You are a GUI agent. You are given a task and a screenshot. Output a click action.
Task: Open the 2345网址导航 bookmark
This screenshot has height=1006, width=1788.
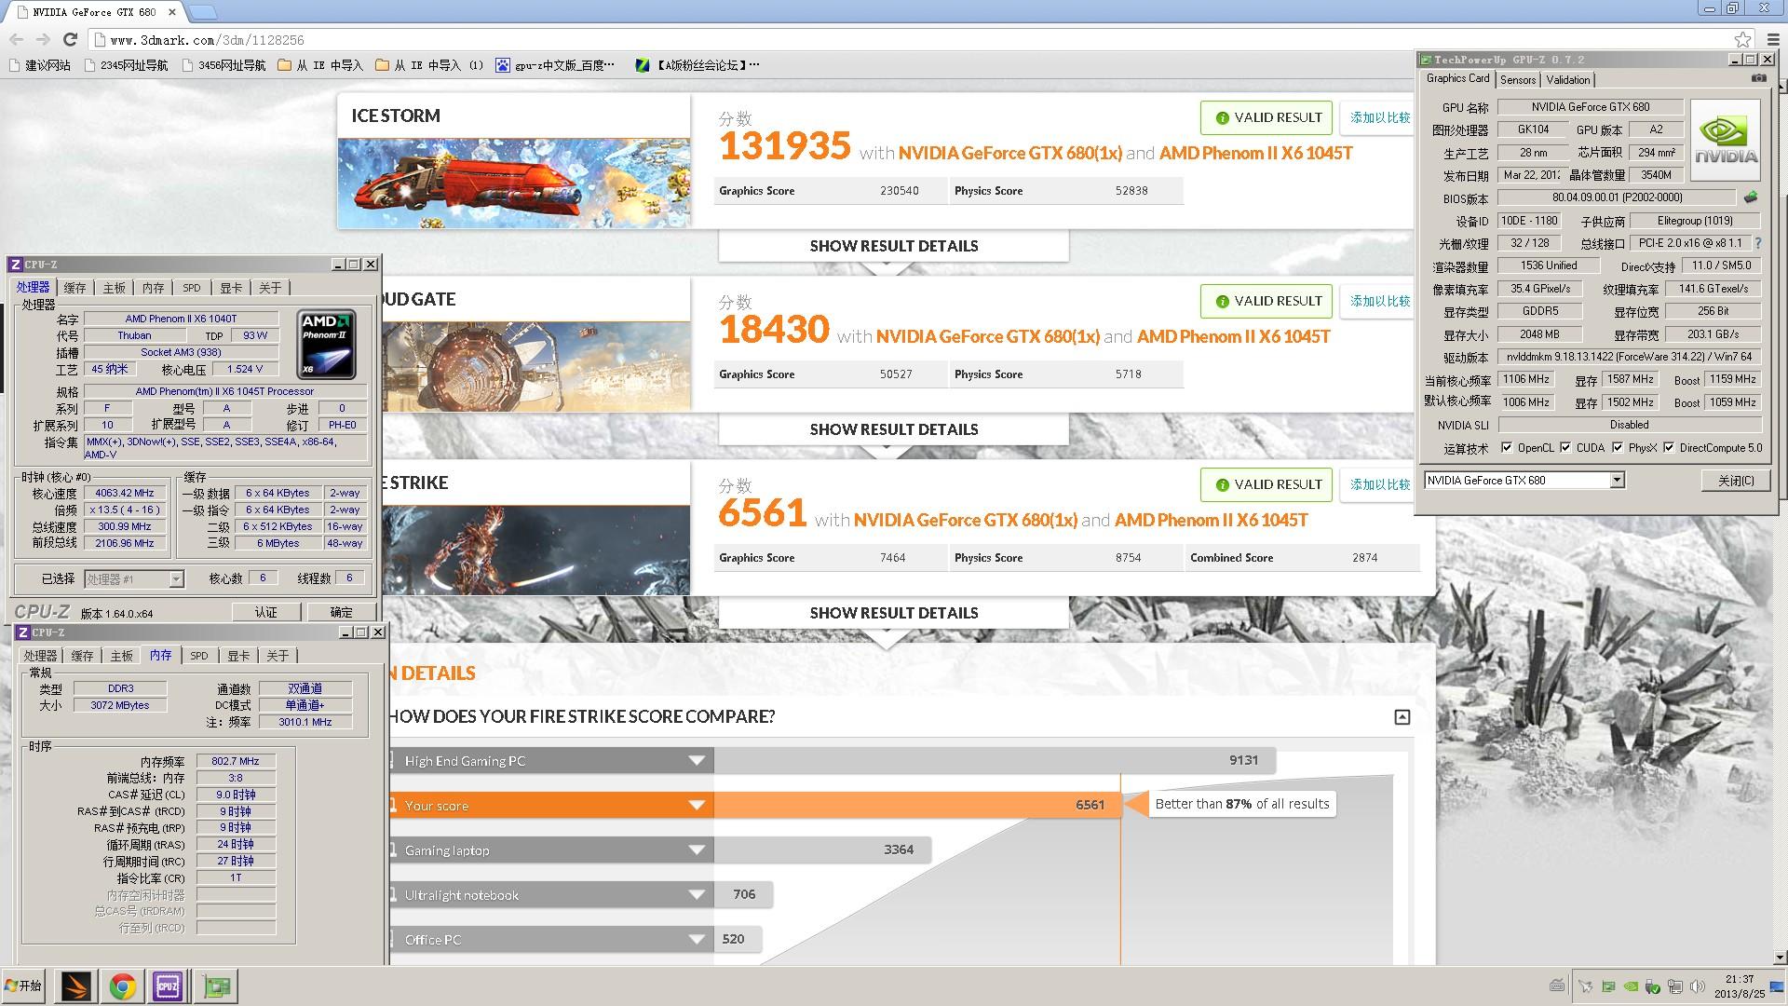(126, 65)
